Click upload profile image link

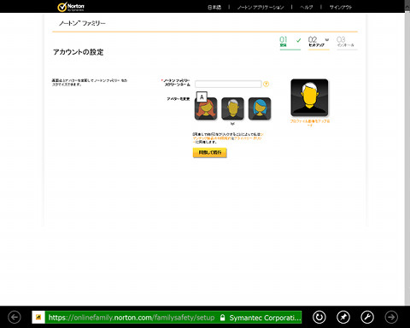310,123
